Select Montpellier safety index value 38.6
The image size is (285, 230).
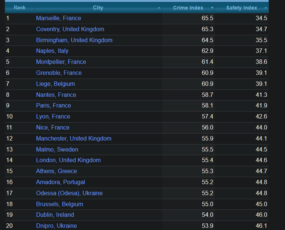click(262, 62)
